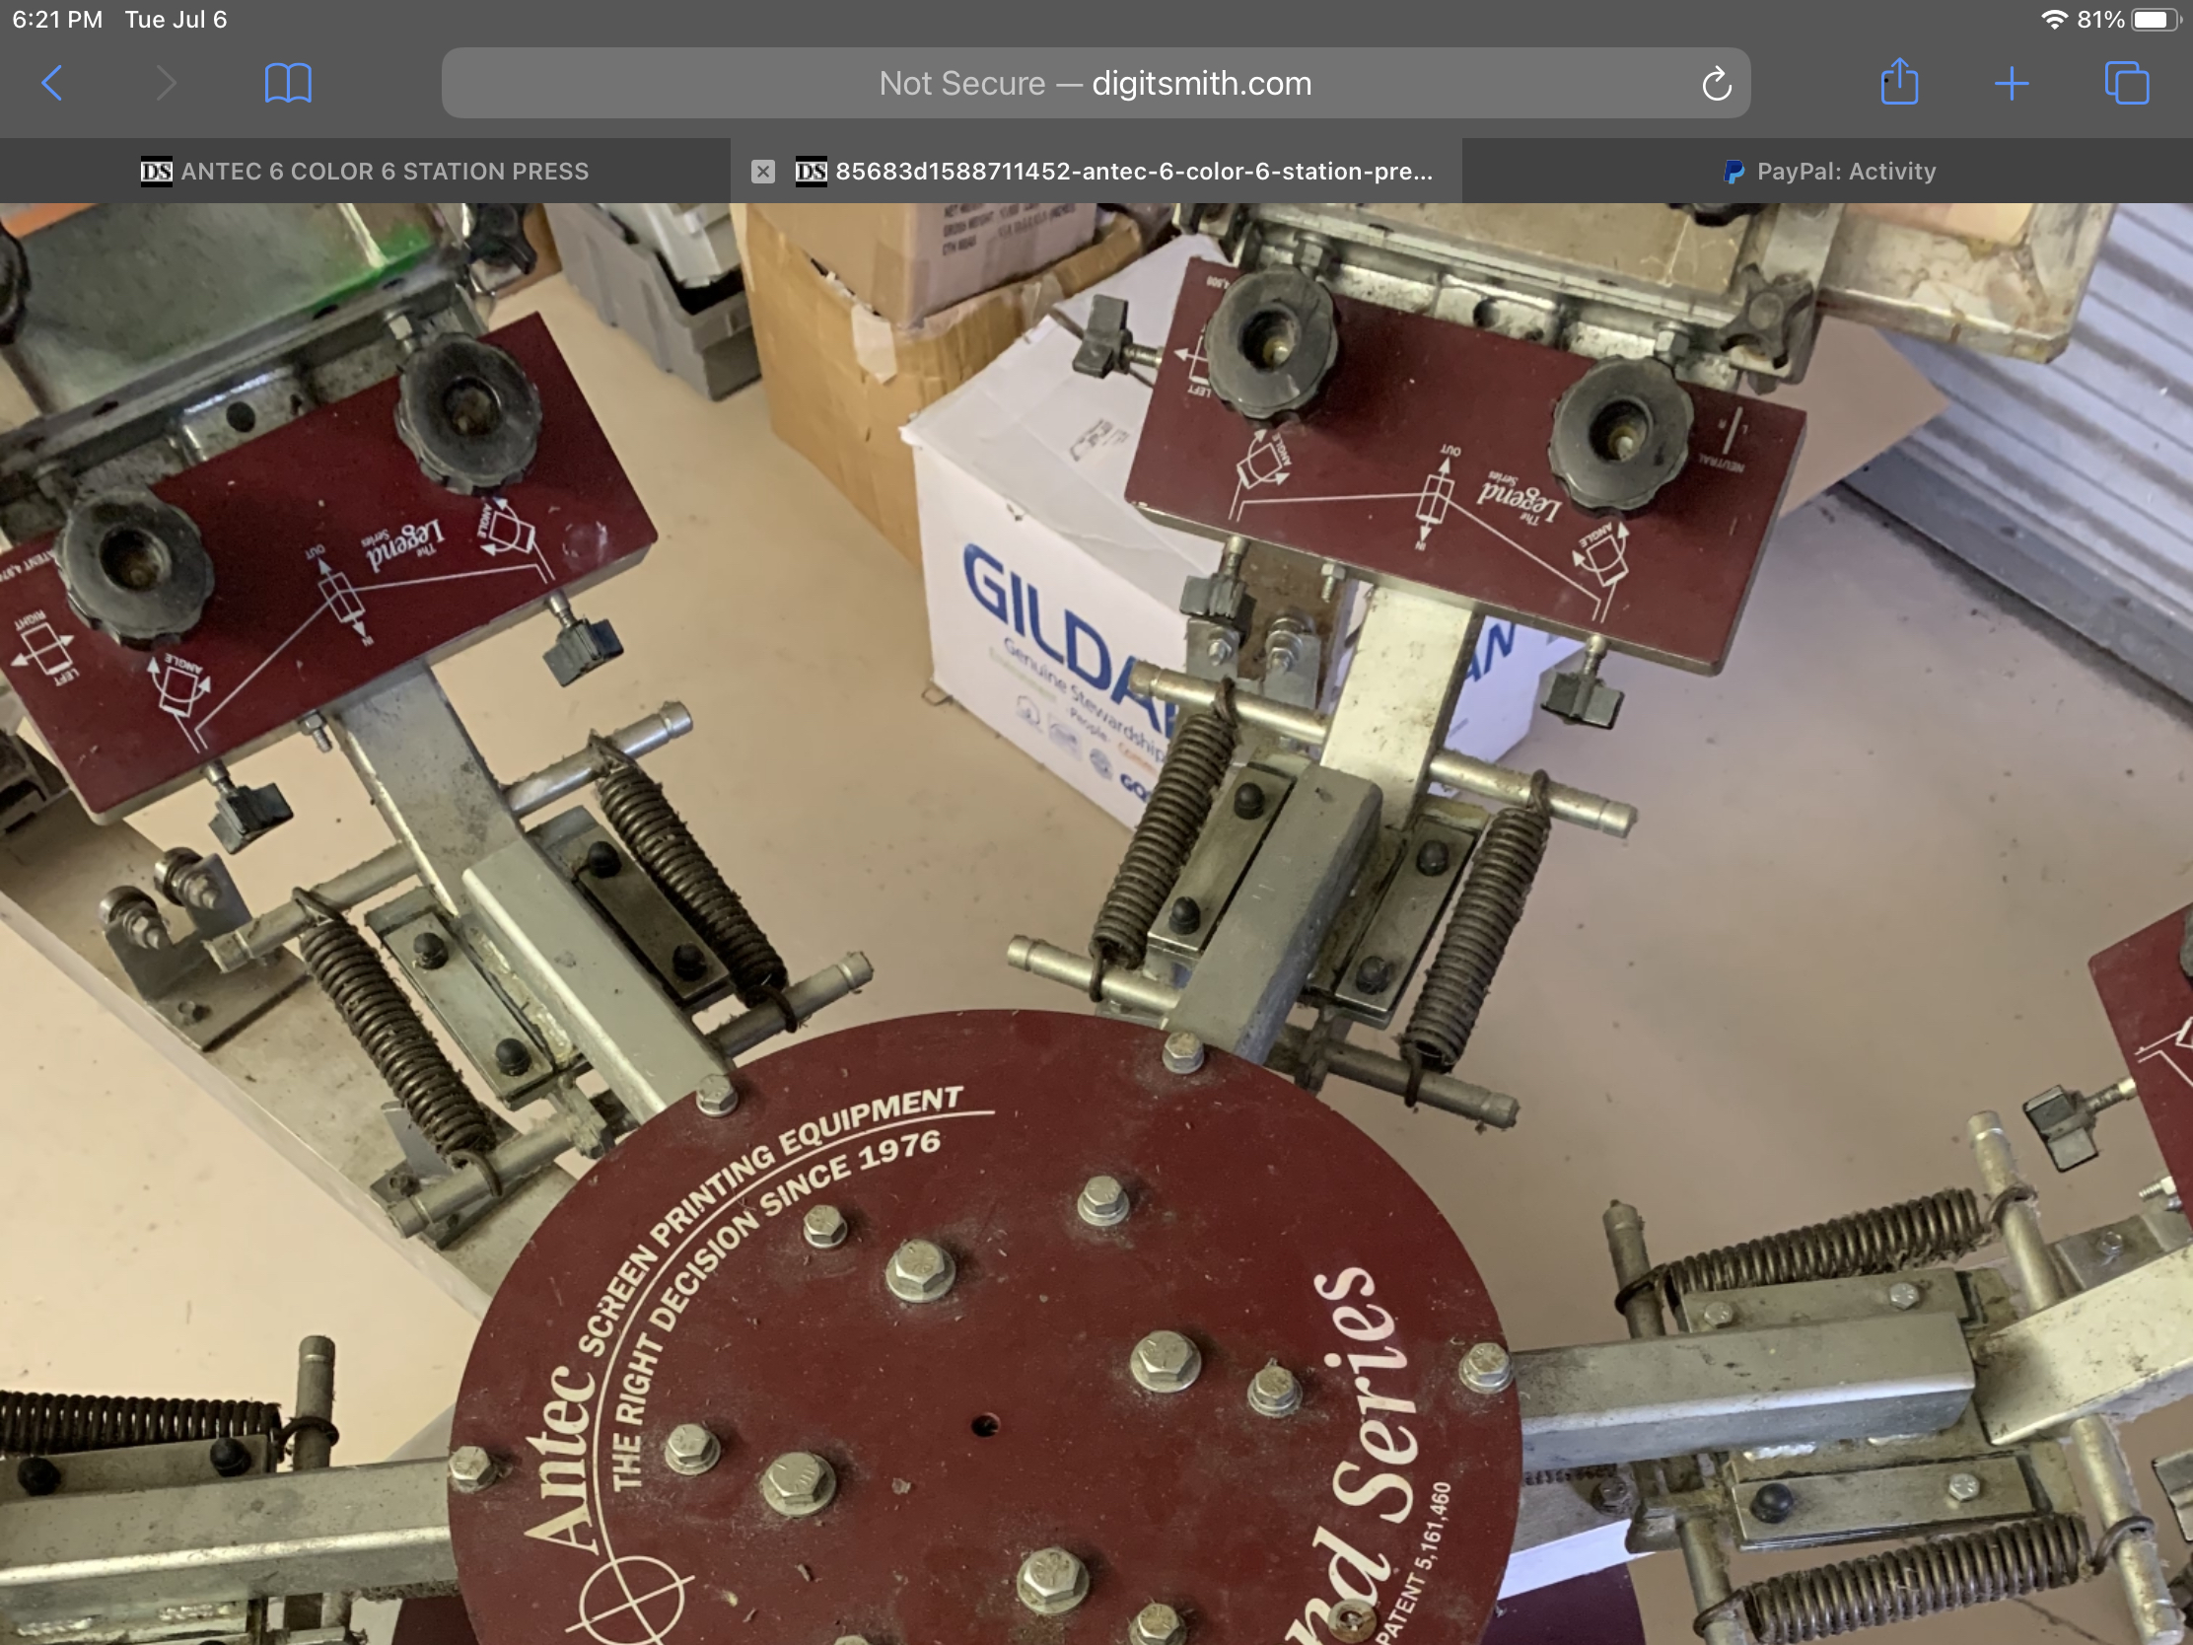Tap the digitsmith.com address bar
Image resolution: width=2193 pixels, height=1645 pixels.
pos(1096,83)
